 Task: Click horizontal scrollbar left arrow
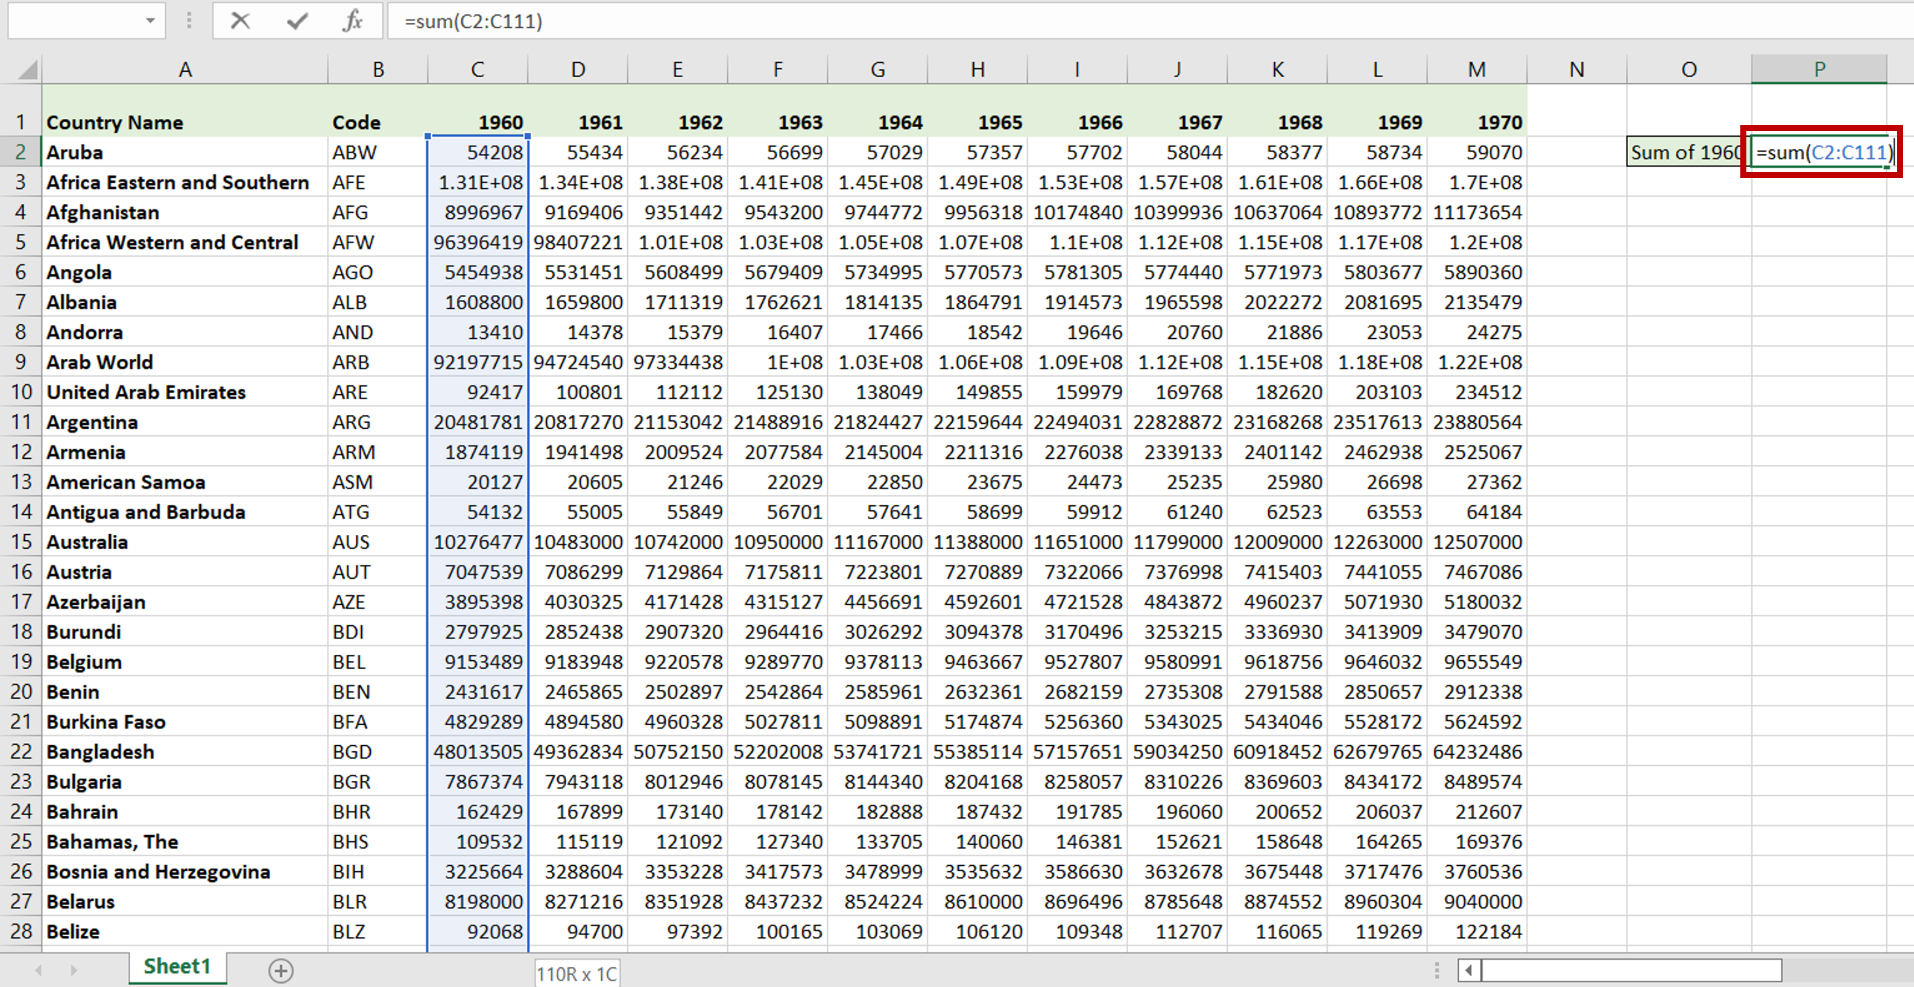(1468, 970)
